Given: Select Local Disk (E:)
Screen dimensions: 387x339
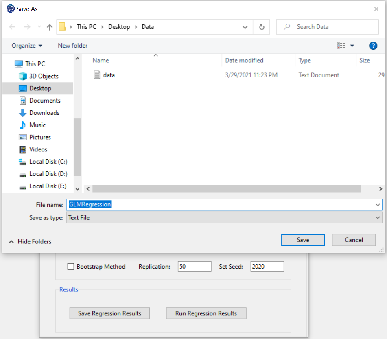Looking at the screenshot, I should (x=48, y=186).
